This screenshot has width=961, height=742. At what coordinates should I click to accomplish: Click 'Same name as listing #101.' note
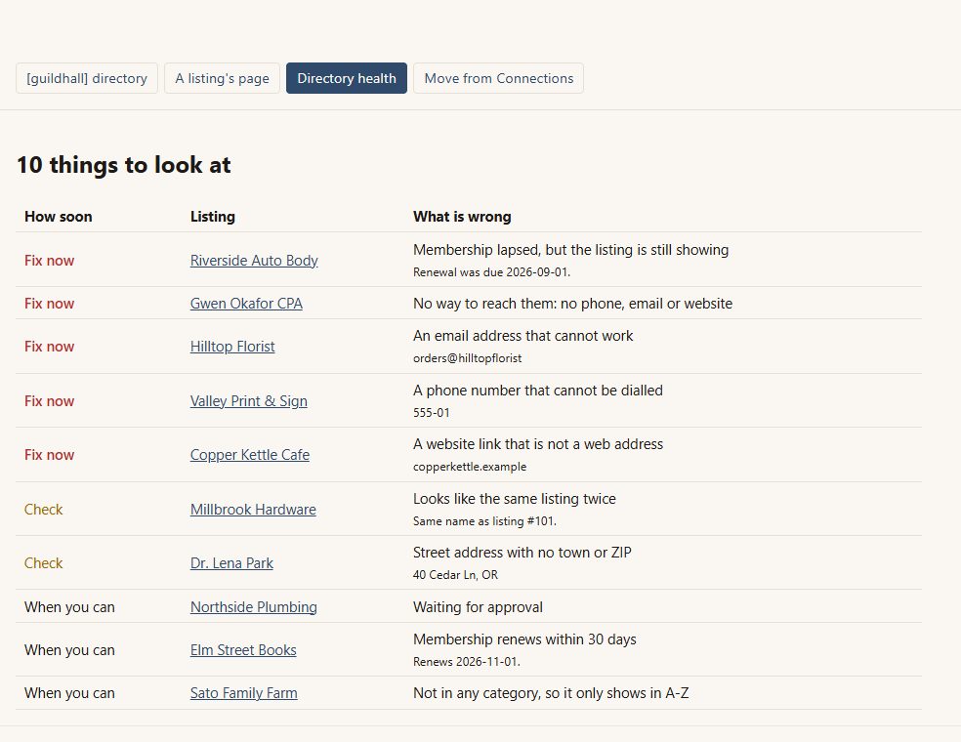484,520
